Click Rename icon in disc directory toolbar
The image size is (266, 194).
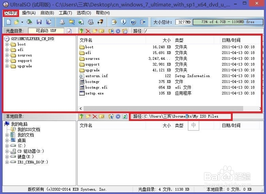coord(102,31)
